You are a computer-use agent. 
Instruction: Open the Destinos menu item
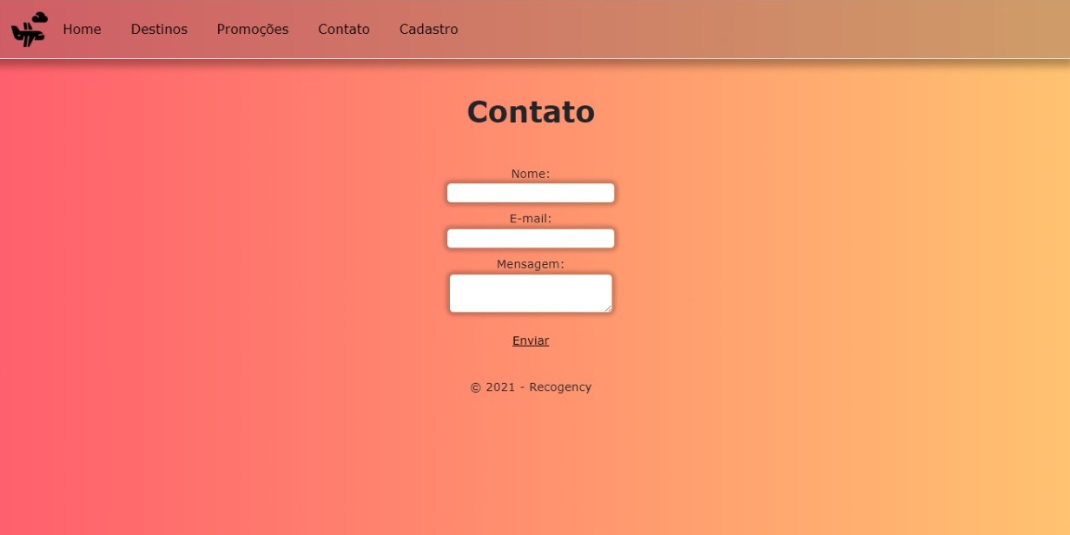click(159, 30)
